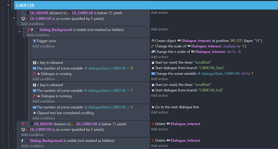This screenshot has height=149, width=278.
Task: Click the Change the scale action icon
Action: click(153, 46)
